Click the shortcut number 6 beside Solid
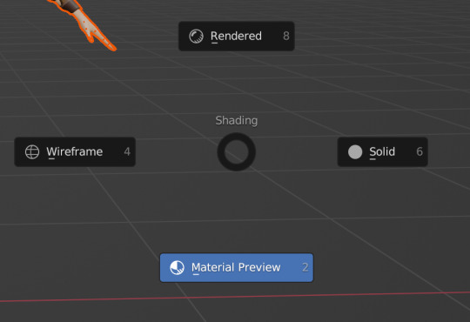470x322 pixels. [420, 151]
